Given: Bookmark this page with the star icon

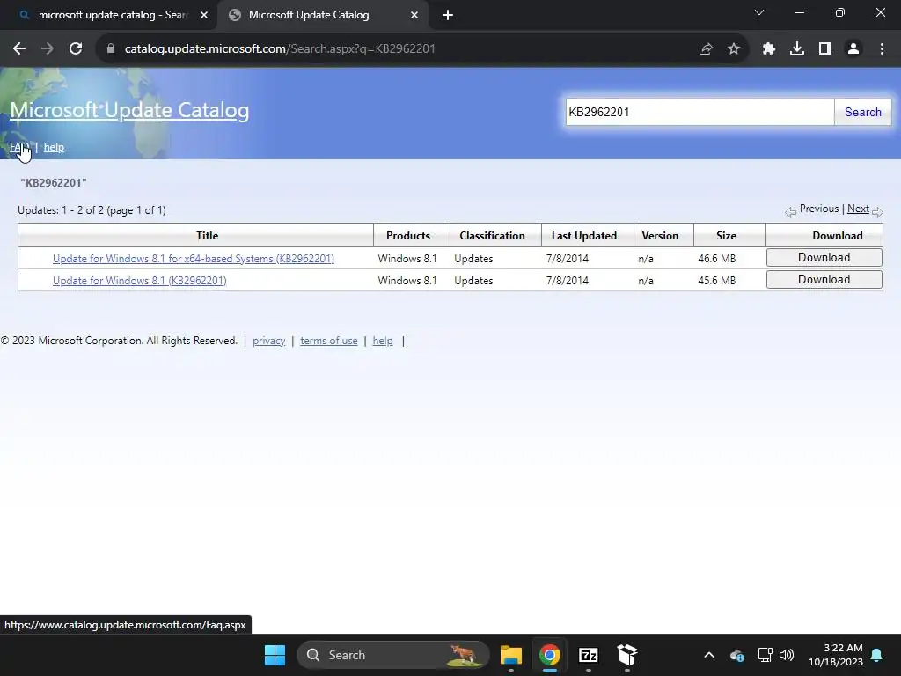Looking at the screenshot, I should pyautogui.click(x=734, y=49).
